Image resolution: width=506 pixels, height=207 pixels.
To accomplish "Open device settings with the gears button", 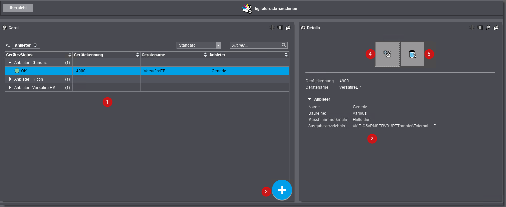I will coord(387,54).
